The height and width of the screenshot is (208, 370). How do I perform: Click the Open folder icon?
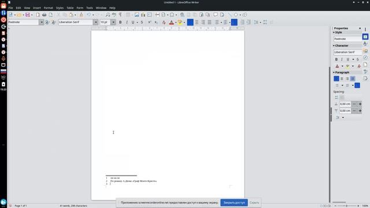pos(19,15)
